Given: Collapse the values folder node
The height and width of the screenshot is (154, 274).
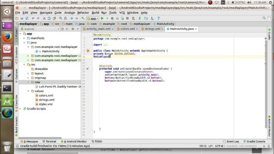Looking at the screenshot, I should [x=28, y=91].
